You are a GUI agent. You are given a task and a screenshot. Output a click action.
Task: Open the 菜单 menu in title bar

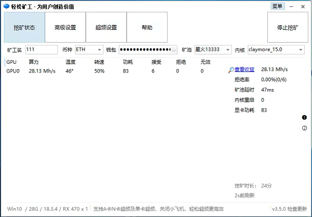277,6
